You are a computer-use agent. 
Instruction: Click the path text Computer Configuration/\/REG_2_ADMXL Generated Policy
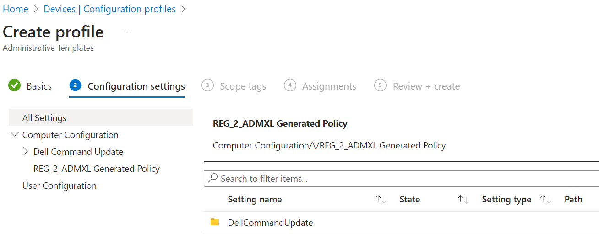pos(329,145)
